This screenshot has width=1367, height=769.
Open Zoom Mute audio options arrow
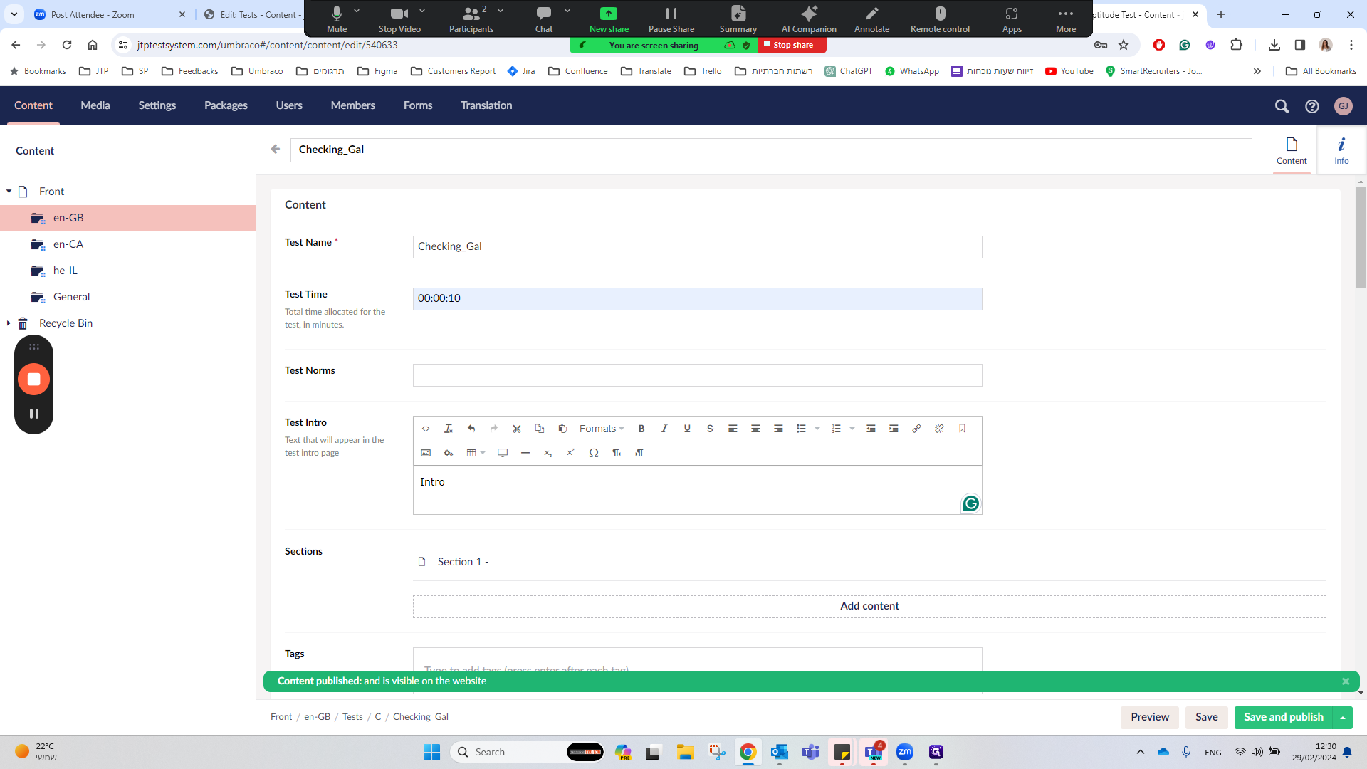[357, 11]
